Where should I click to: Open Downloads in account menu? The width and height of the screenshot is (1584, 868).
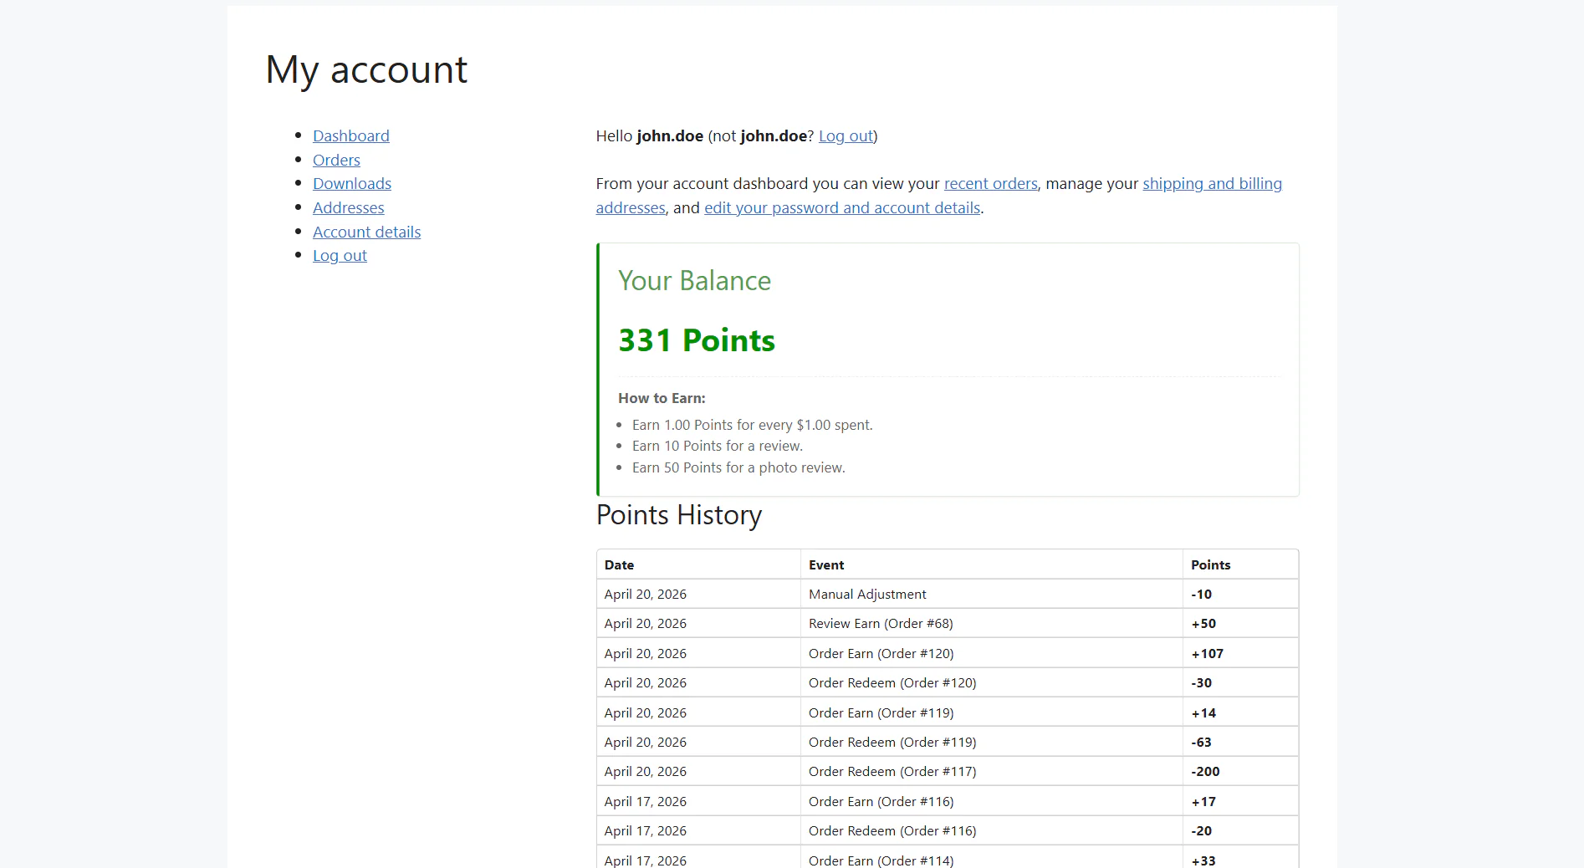tap(352, 183)
